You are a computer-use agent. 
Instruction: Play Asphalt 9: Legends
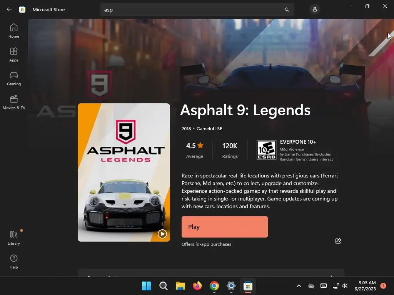225,227
